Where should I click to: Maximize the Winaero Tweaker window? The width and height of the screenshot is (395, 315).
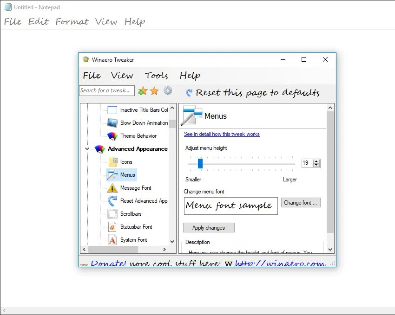(304, 59)
